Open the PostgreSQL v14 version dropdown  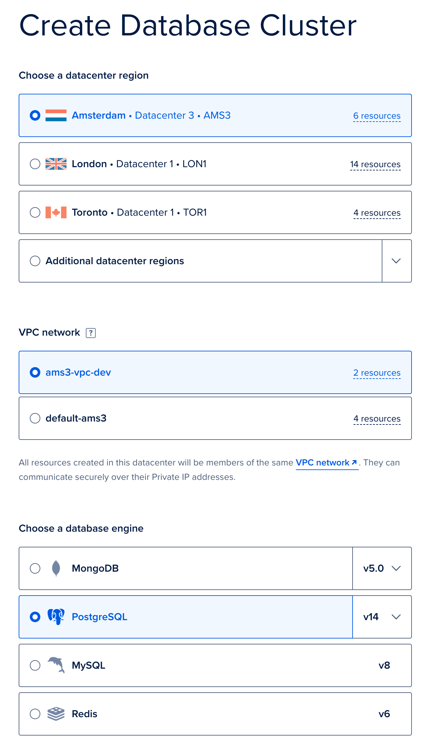pyautogui.click(x=382, y=617)
